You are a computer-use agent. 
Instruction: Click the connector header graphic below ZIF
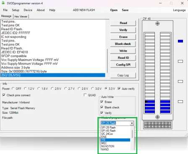(157, 125)
